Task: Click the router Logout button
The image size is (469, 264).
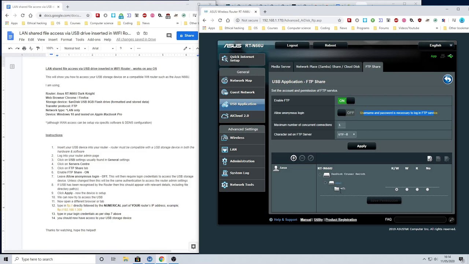Action: tap(292, 45)
